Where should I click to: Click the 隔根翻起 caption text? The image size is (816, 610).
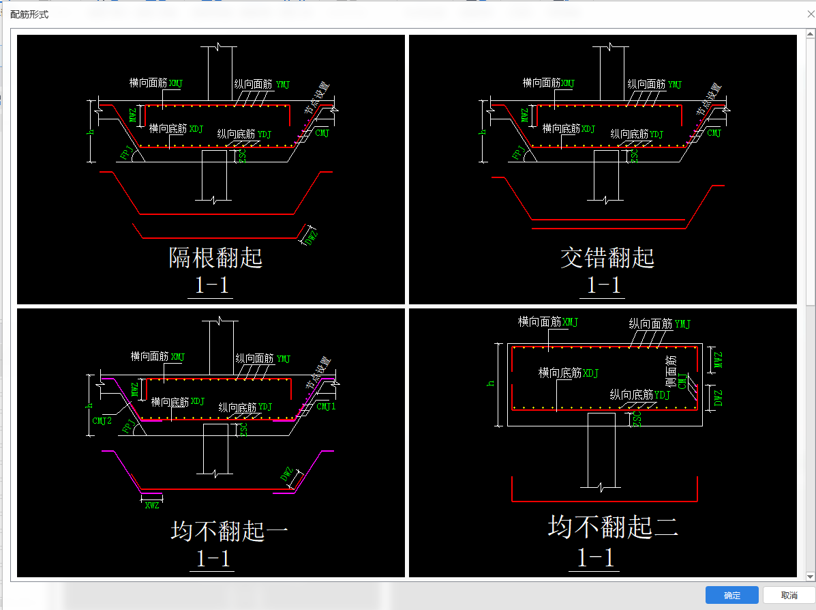(215, 258)
